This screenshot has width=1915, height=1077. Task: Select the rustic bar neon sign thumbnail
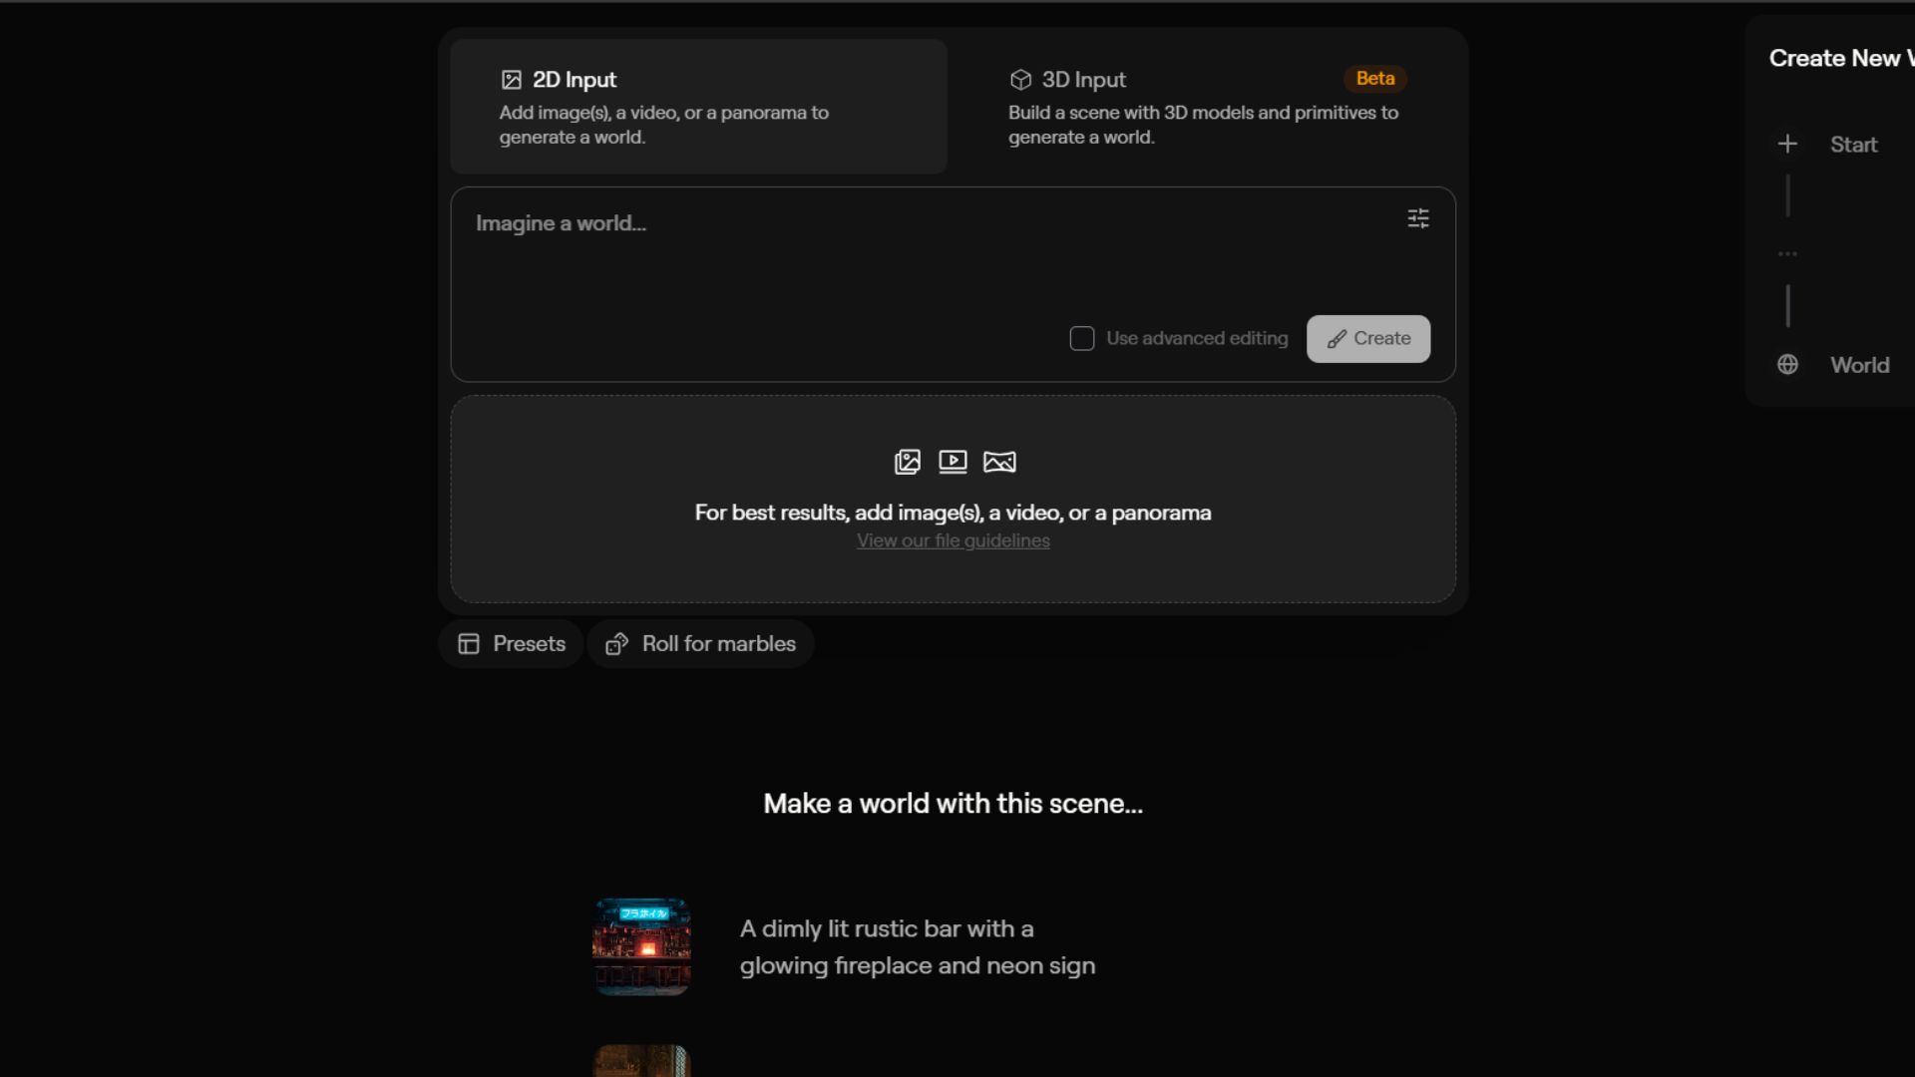coord(642,947)
